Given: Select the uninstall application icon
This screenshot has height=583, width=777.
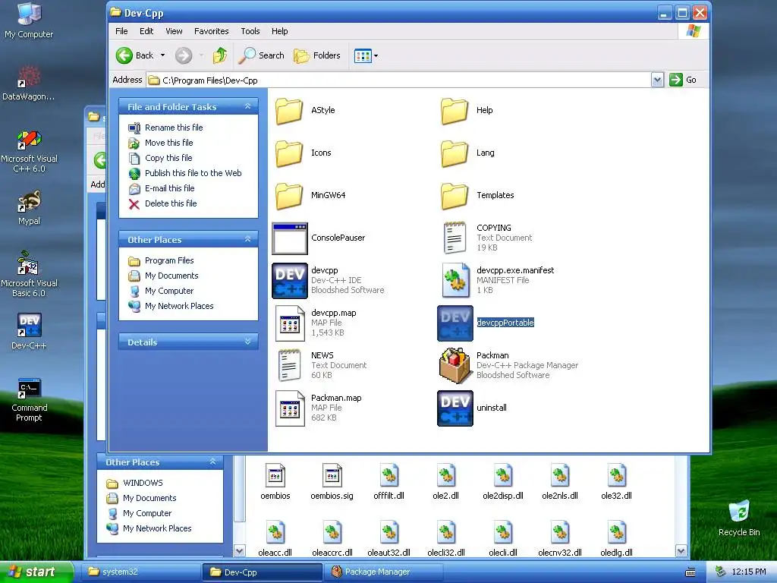Looking at the screenshot, I should pyautogui.click(x=455, y=408).
